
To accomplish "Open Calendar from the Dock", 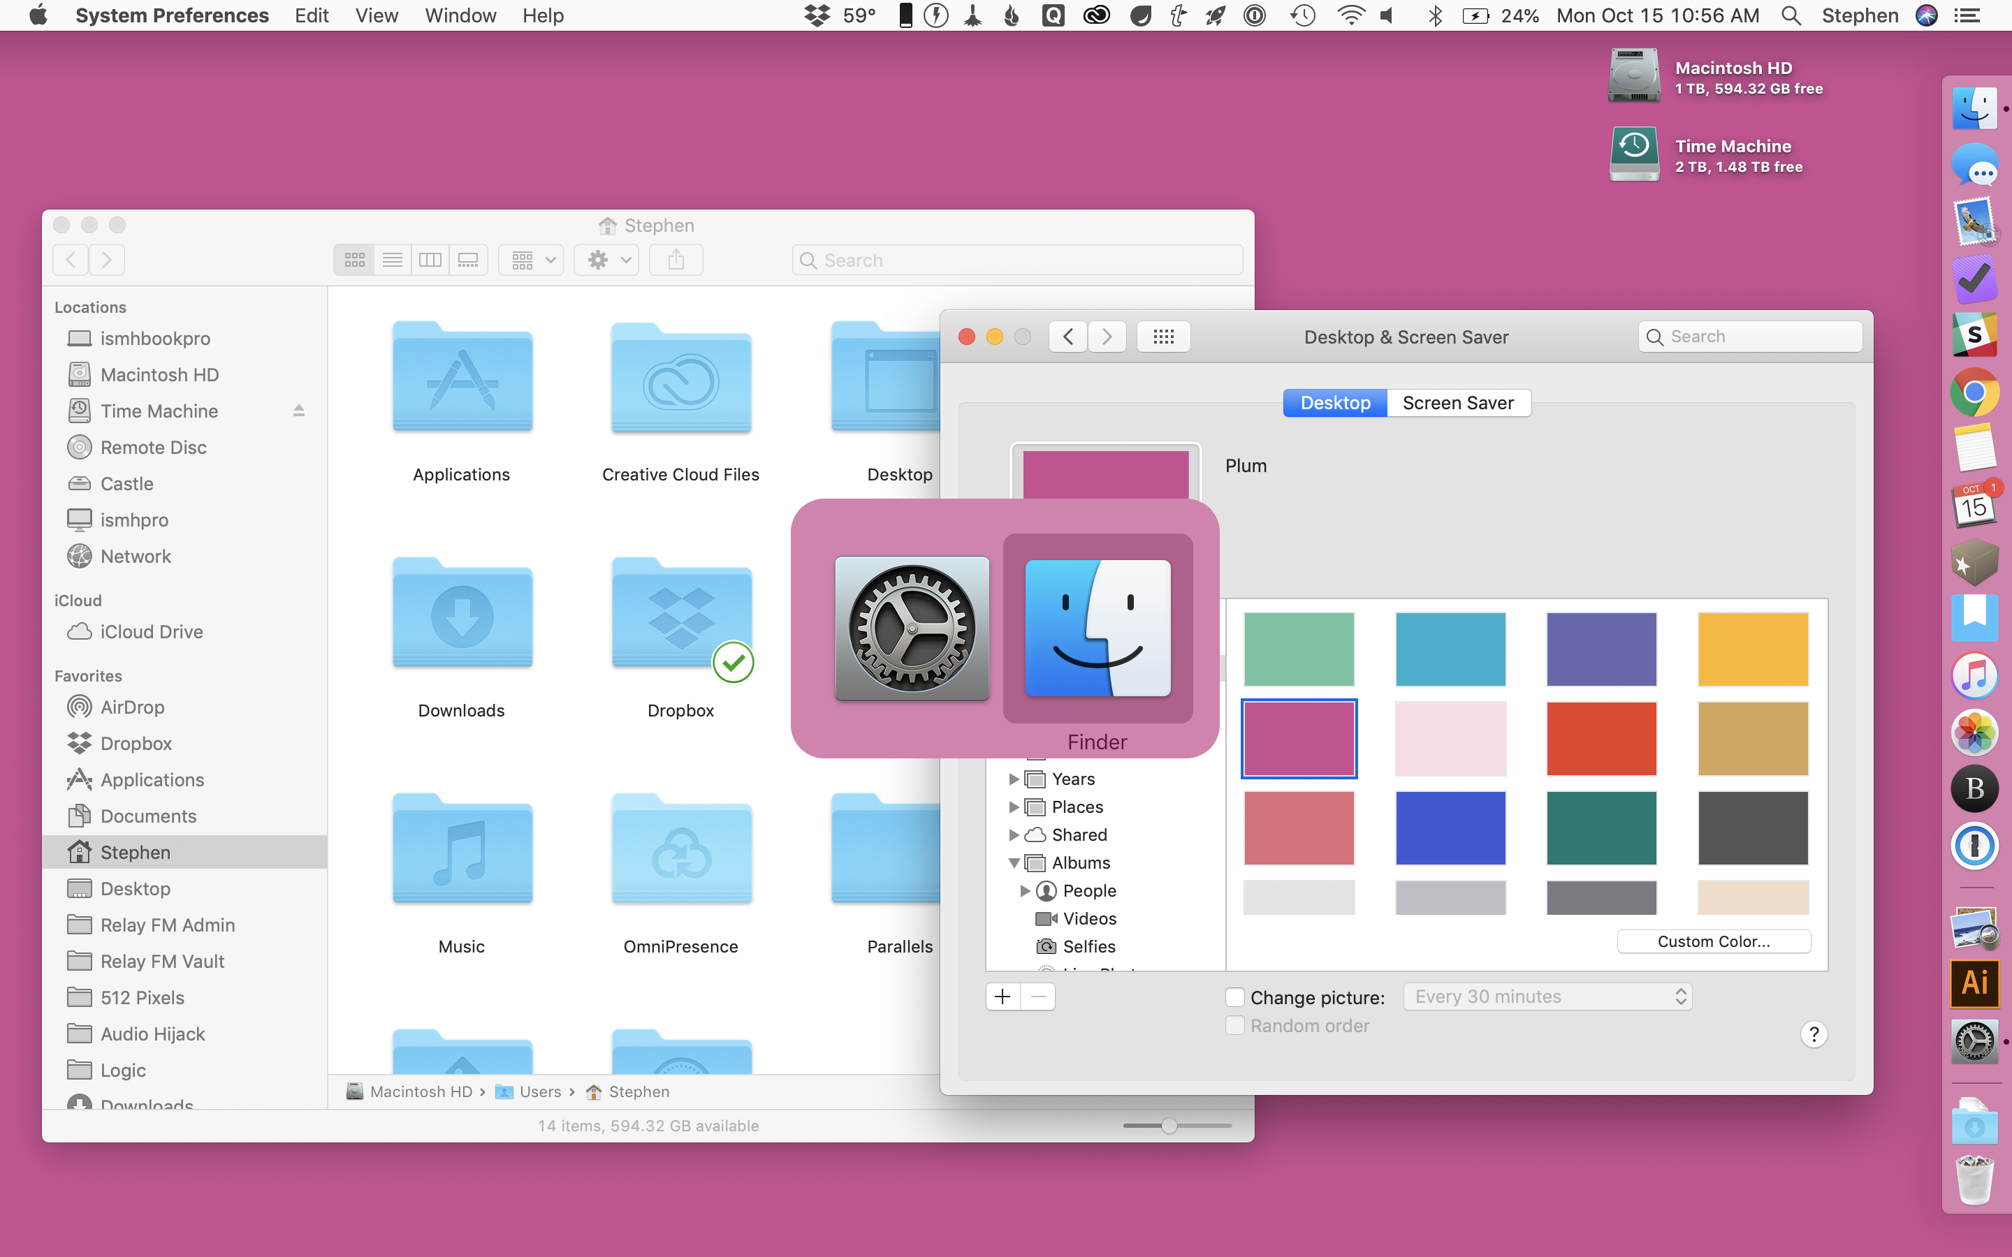I will pos(1974,505).
